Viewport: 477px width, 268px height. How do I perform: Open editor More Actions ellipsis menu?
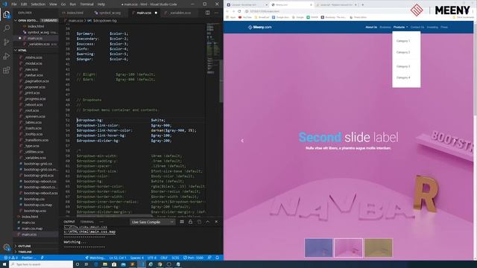pos(216,13)
